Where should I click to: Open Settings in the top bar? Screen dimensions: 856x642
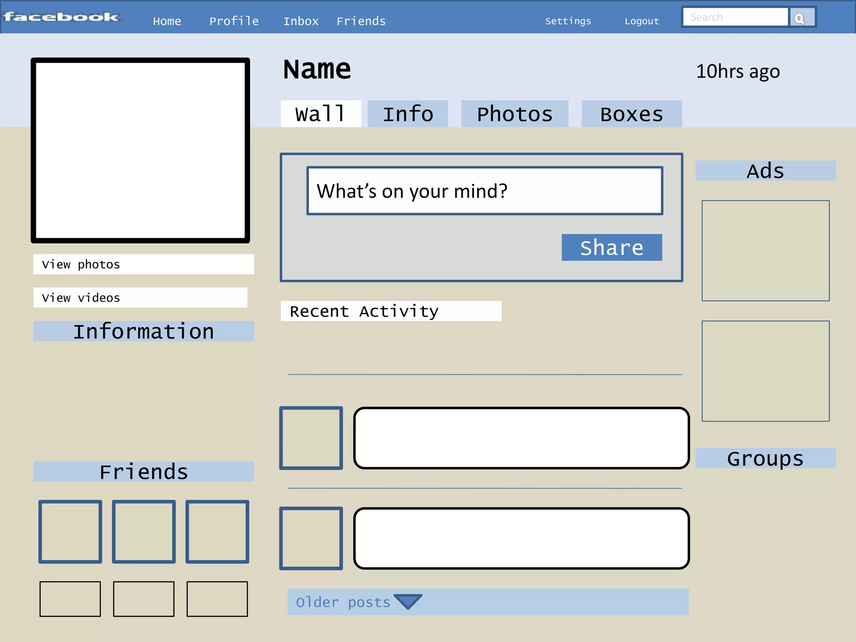pyautogui.click(x=568, y=21)
